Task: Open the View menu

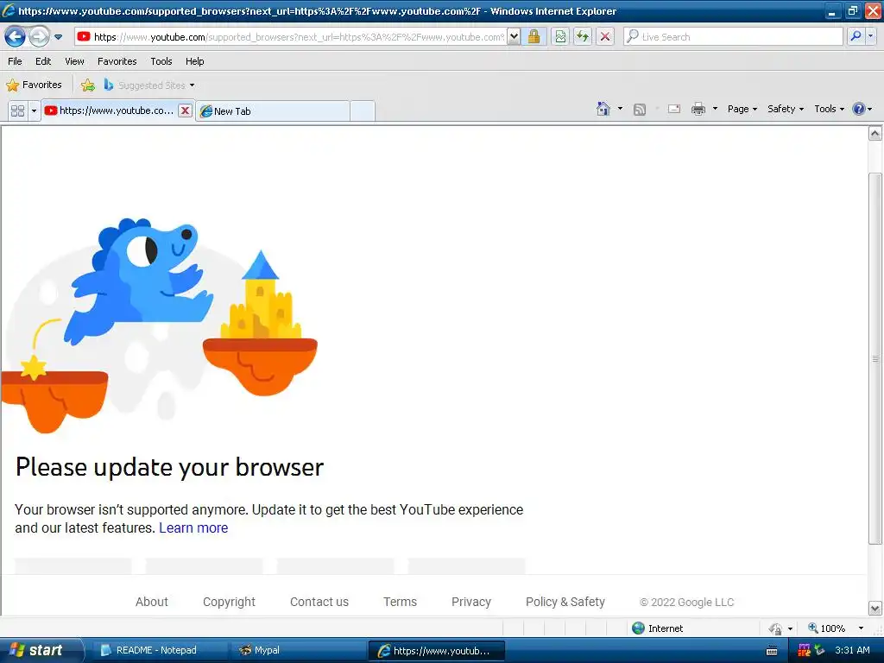Action: [74, 61]
